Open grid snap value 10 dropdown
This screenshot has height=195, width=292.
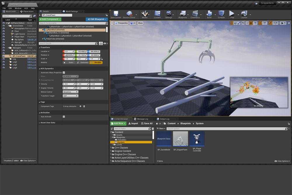point(255,23)
